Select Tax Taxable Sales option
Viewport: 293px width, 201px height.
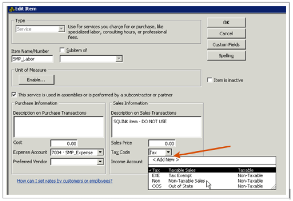click(x=212, y=170)
